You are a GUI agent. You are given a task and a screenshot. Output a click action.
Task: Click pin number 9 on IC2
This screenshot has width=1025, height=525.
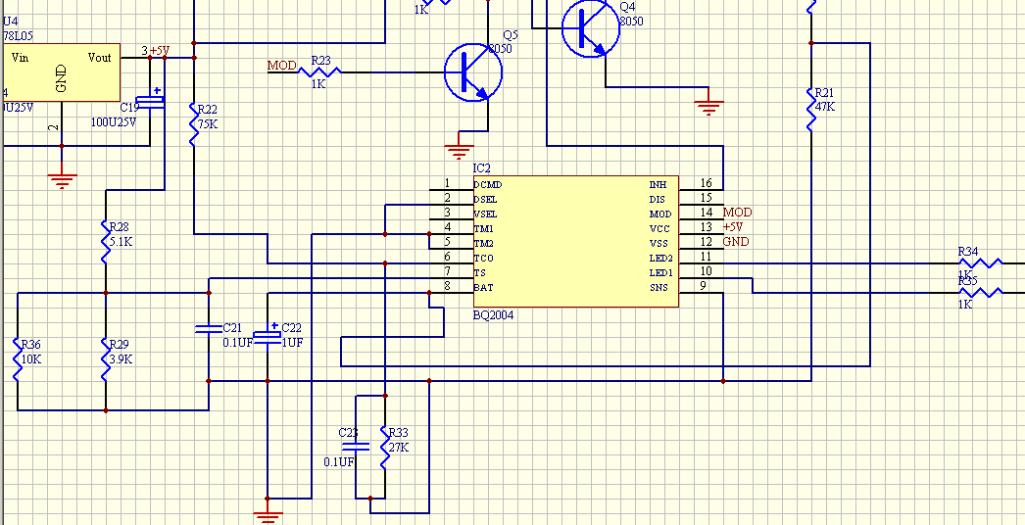coord(704,286)
